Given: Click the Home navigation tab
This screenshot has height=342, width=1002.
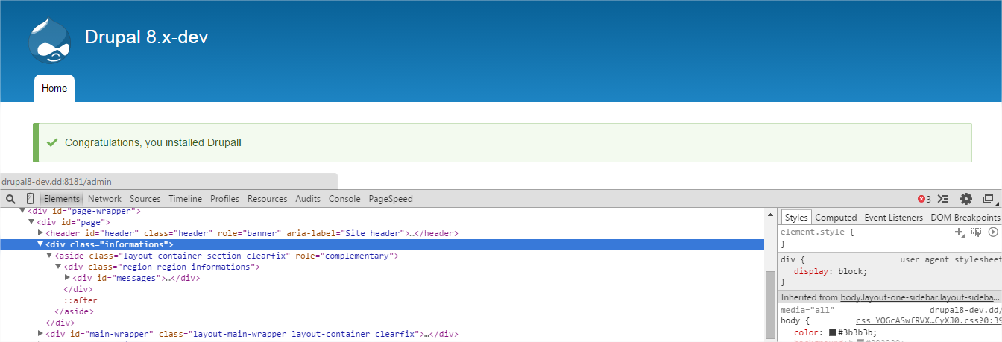Looking at the screenshot, I should [54, 88].
